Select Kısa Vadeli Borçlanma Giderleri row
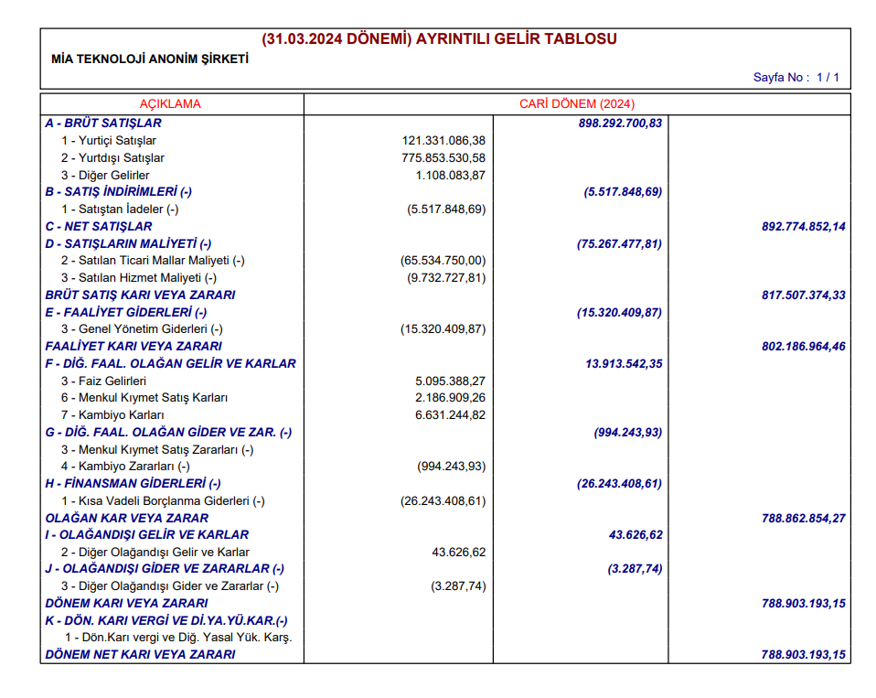This screenshot has height=698, width=876. (x=163, y=500)
